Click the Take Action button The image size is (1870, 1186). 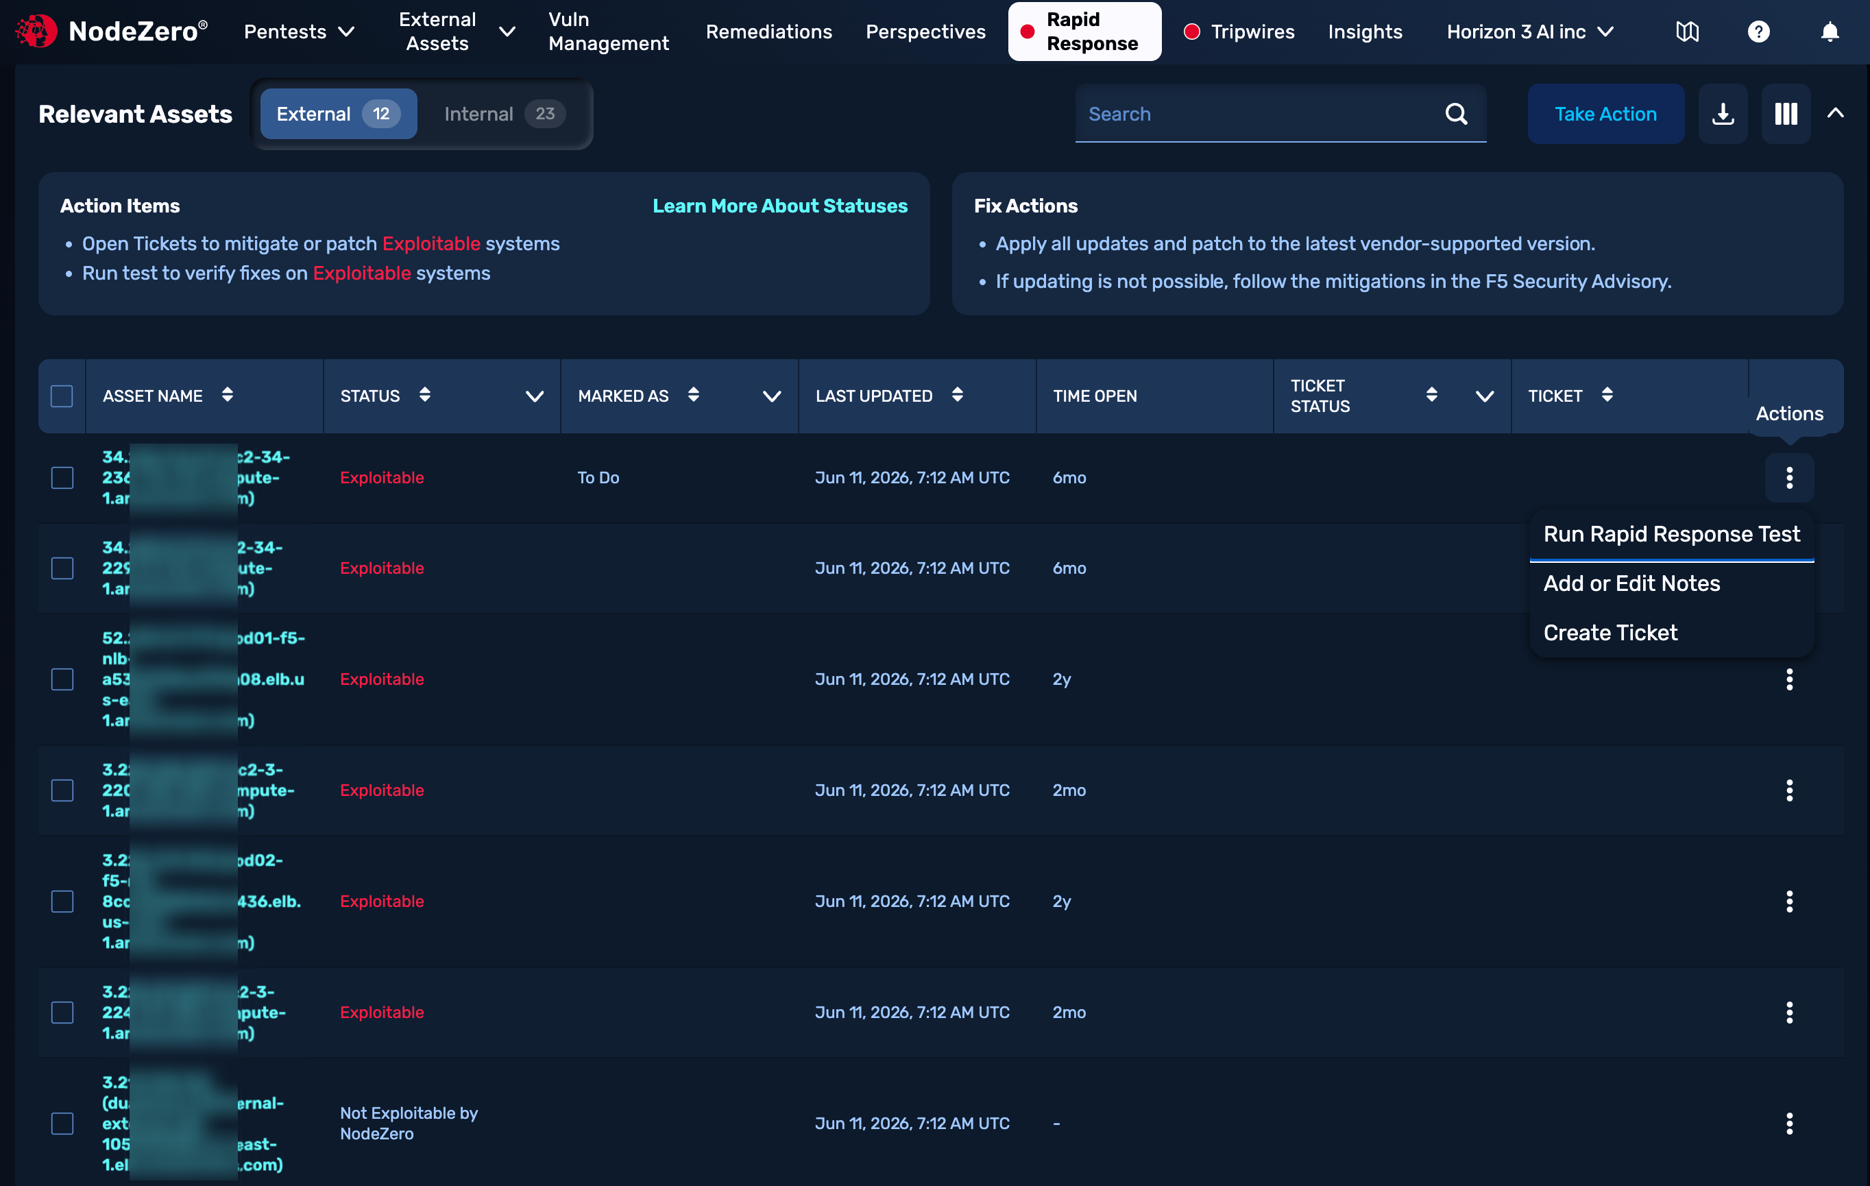tap(1605, 114)
